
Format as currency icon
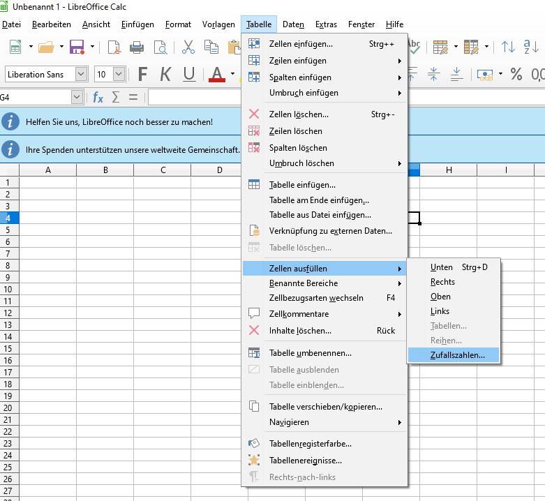[x=485, y=75]
